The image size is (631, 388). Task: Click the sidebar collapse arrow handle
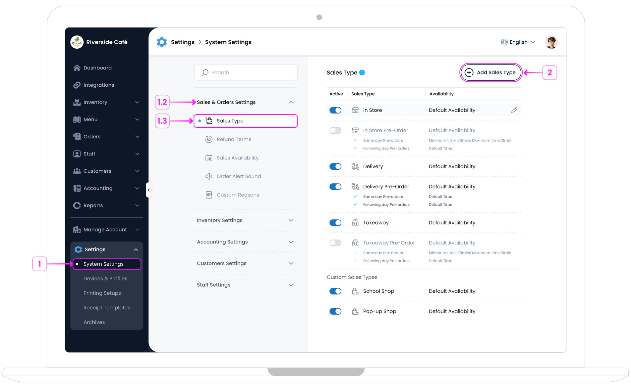(x=148, y=190)
